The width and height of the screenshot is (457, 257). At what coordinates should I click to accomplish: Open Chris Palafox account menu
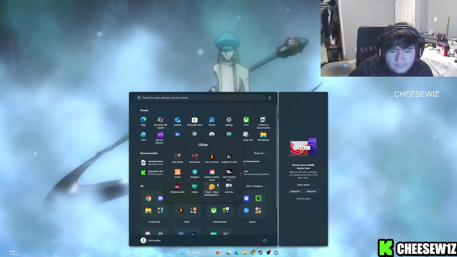click(151, 241)
